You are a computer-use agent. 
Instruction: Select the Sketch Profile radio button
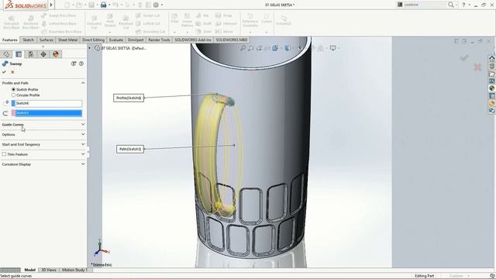pos(13,90)
